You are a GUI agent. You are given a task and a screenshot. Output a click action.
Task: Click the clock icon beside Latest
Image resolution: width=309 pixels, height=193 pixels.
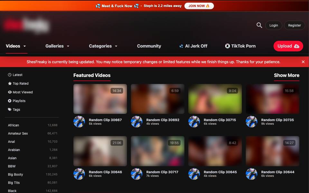point(9,75)
